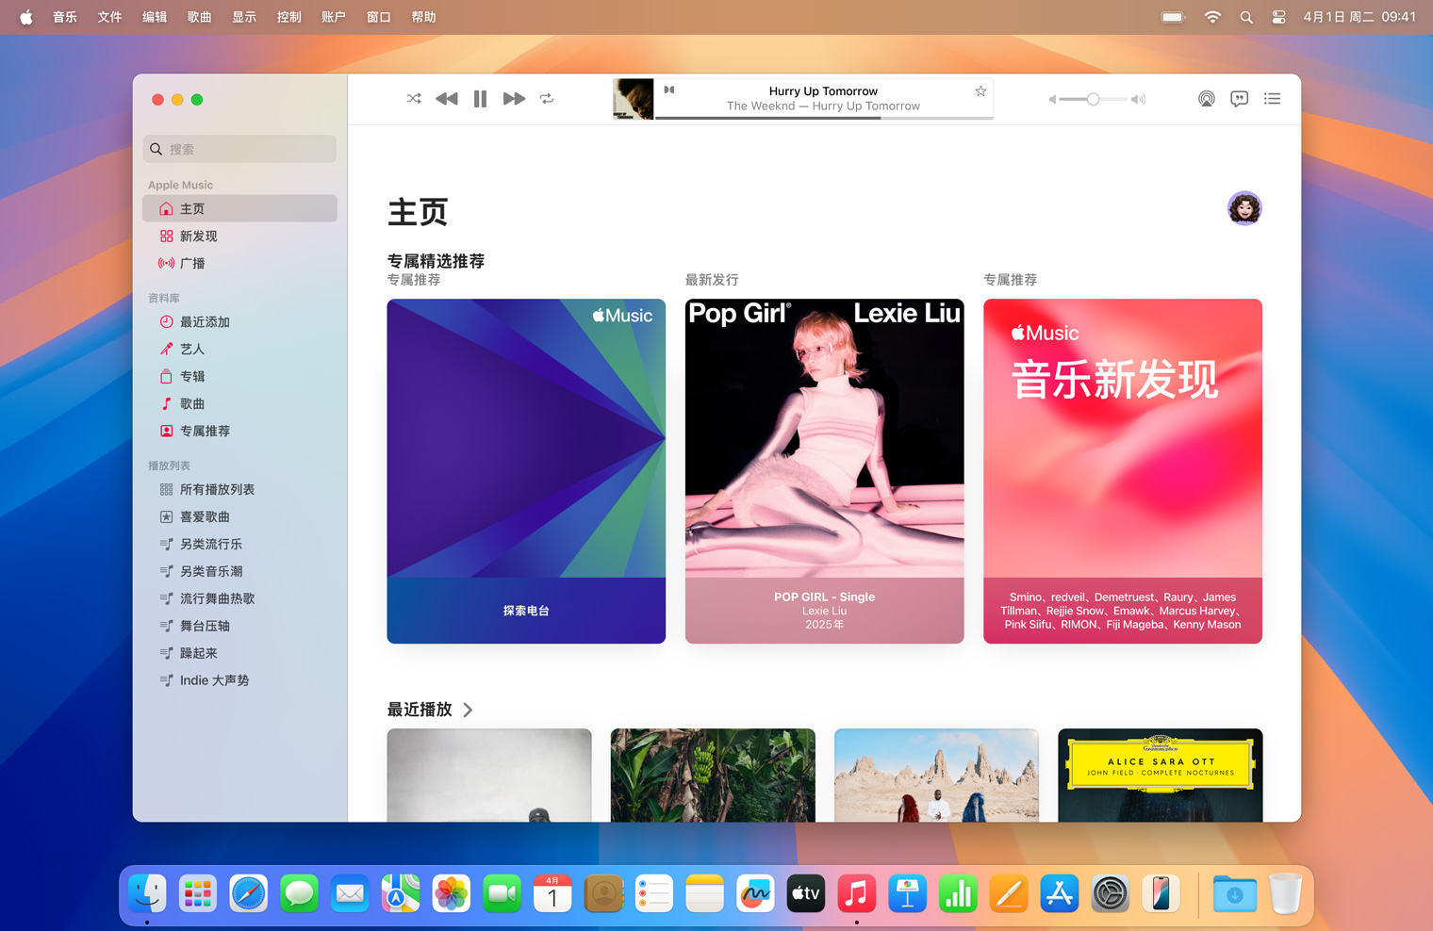Favorite Hurry Up Tomorrow with the star
The width and height of the screenshot is (1433, 931).
[980, 91]
